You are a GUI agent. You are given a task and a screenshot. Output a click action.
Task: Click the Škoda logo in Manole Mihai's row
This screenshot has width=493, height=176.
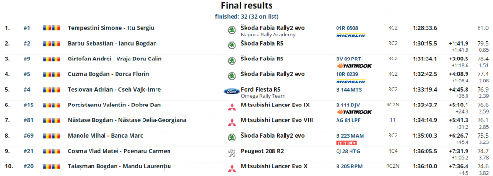click(232, 138)
